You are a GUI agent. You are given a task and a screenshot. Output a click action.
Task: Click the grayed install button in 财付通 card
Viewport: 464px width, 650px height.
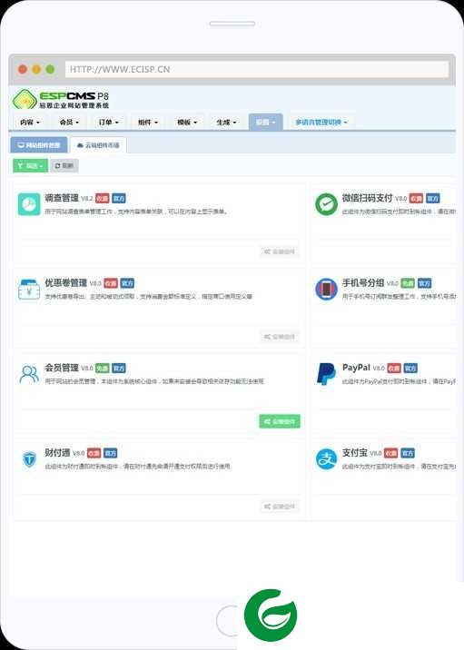[280, 507]
